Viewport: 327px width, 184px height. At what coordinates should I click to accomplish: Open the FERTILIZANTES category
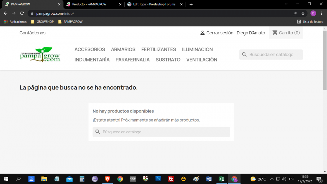pos(159,49)
